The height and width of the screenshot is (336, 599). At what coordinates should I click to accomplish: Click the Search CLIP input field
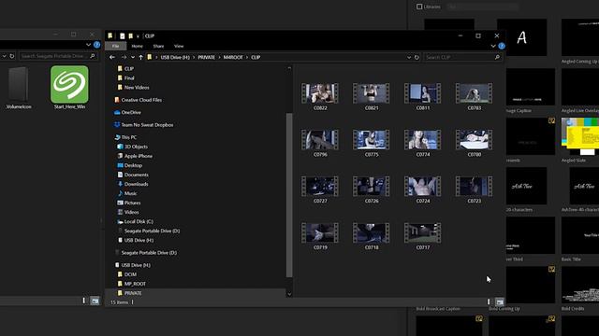pyautogui.click(x=459, y=57)
